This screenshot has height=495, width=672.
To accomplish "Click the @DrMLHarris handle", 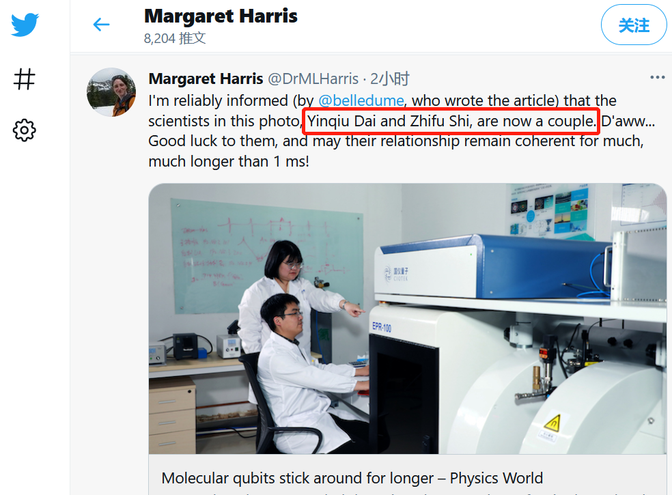I will pyautogui.click(x=313, y=79).
